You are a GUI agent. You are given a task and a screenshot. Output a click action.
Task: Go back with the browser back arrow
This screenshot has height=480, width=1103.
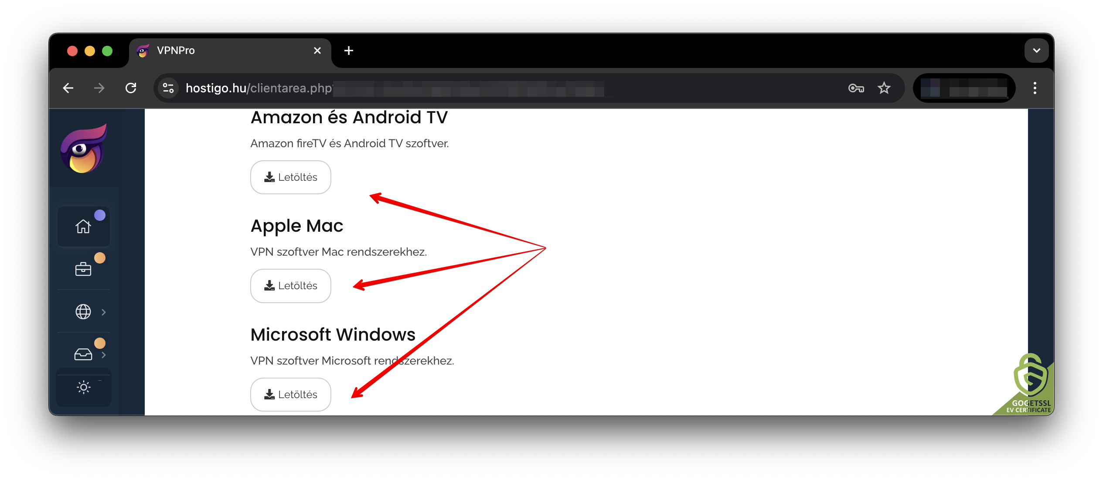pos(68,88)
